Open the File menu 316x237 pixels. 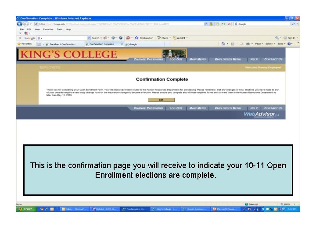click(x=22, y=29)
